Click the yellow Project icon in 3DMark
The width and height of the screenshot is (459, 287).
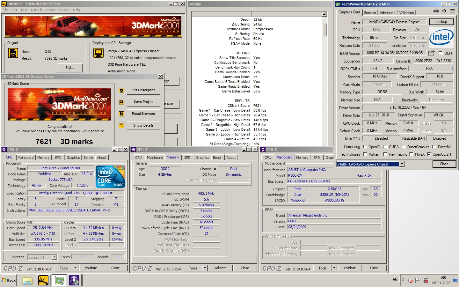click(13, 53)
